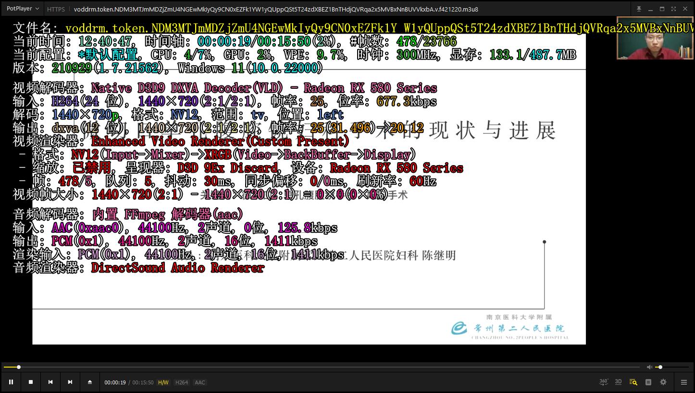
Task: Open the chapter/playlist panel icon
Action: point(648,382)
